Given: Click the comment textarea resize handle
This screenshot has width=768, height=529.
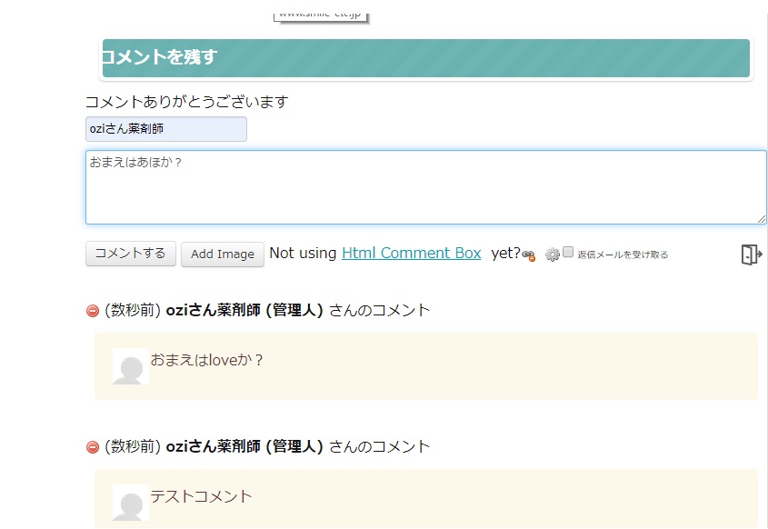Looking at the screenshot, I should tap(762, 218).
